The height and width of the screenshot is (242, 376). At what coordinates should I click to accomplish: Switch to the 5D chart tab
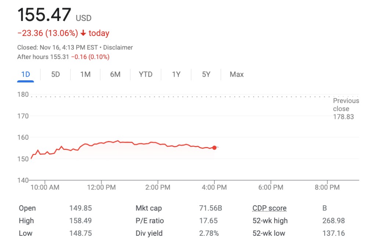pyautogui.click(x=55, y=74)
